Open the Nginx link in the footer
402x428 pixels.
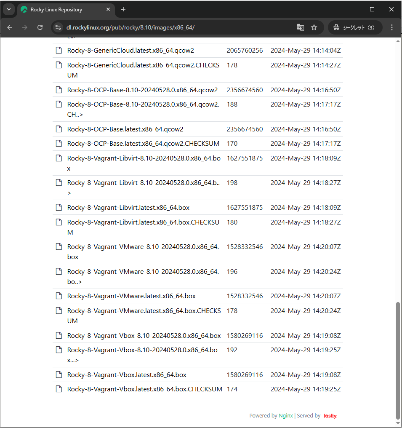tap(286, 416)
